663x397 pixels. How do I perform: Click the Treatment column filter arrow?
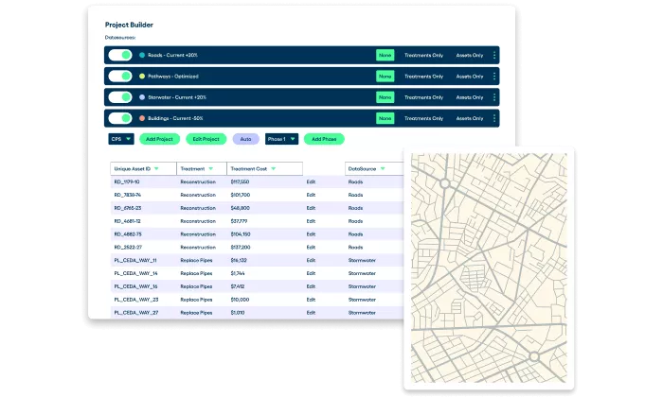point(213,169)
